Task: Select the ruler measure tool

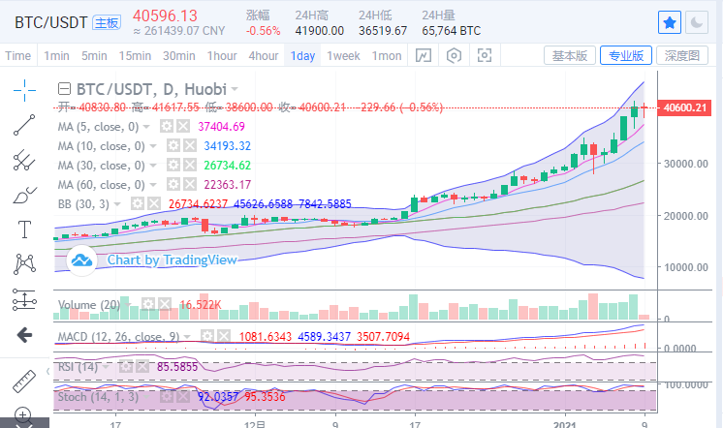Action: pos(24,381)
